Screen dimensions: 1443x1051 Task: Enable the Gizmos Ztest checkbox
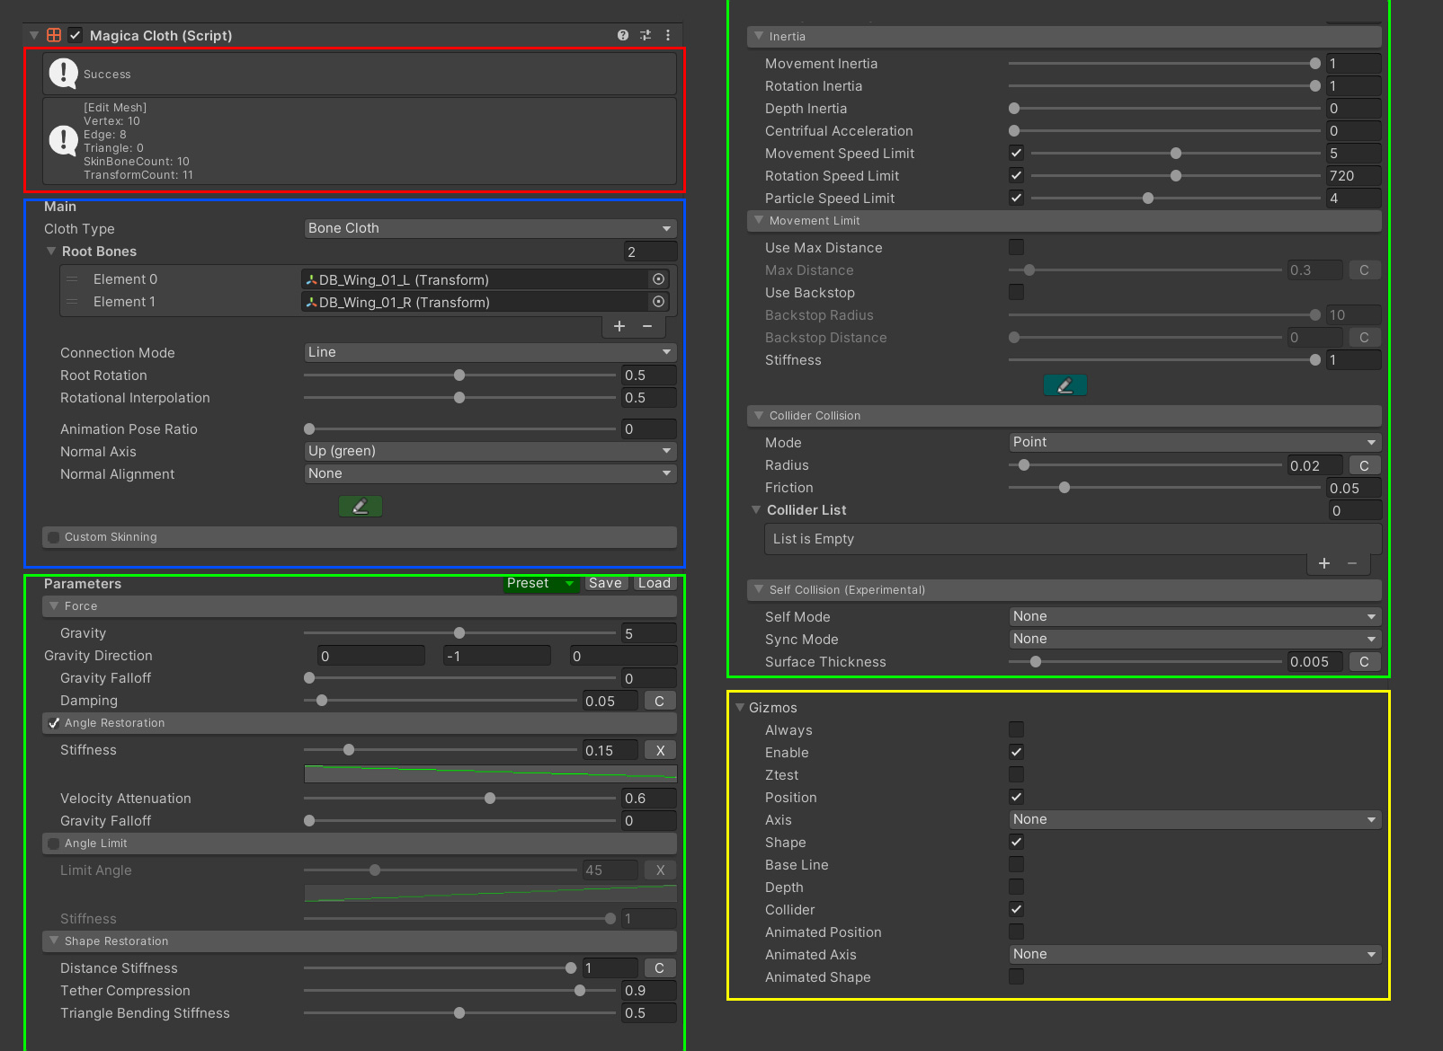1016,774
